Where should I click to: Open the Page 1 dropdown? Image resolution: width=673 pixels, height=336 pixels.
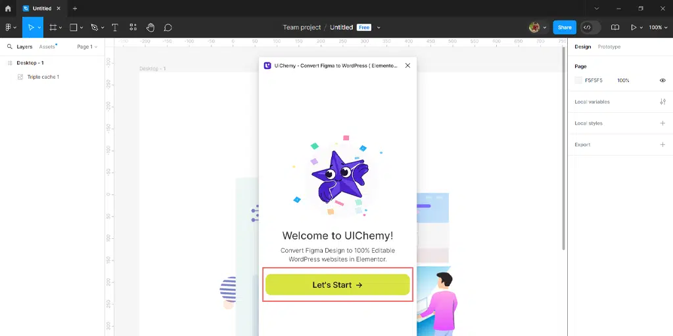click(x=87, y=47)
